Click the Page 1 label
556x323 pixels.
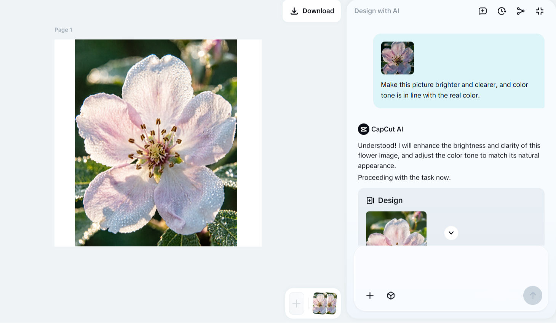click(x=63, y=30)
